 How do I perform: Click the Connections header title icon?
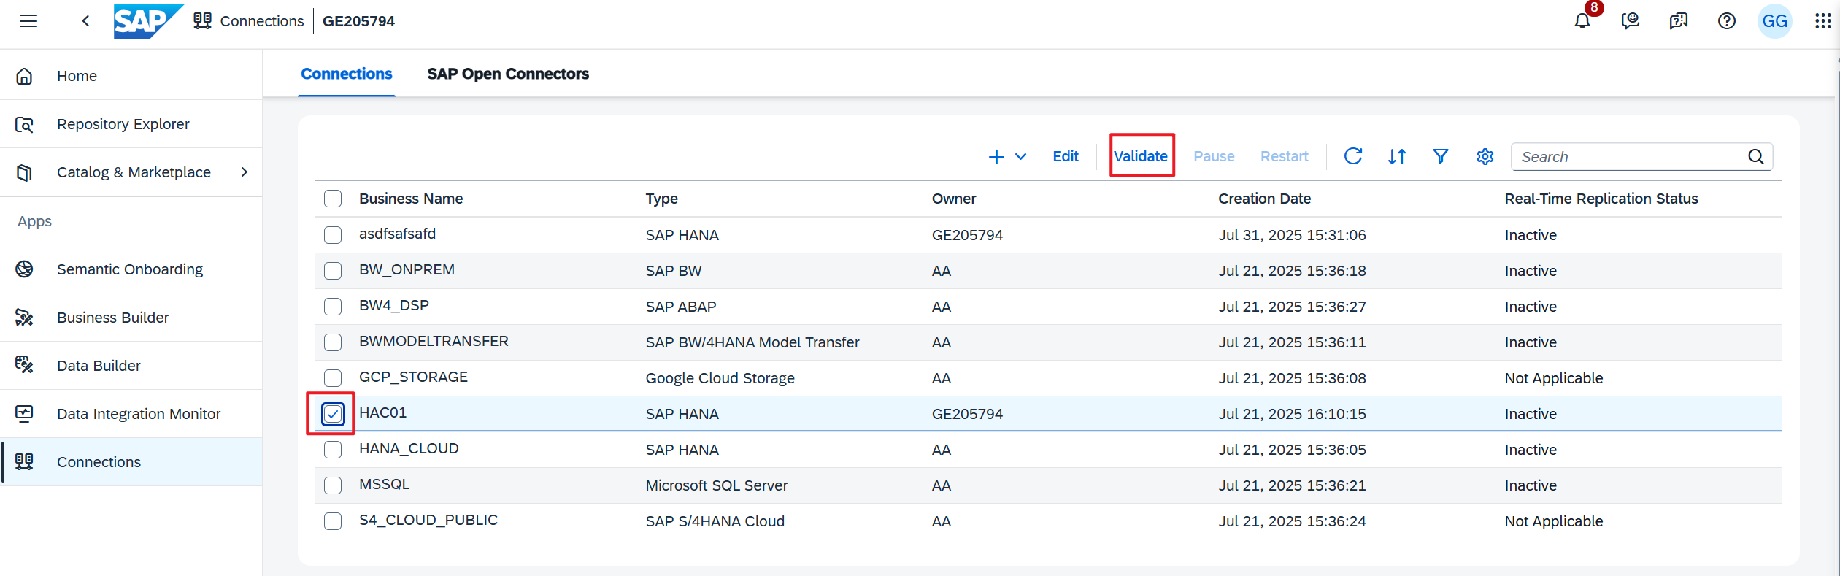click(x=202, y=21)
